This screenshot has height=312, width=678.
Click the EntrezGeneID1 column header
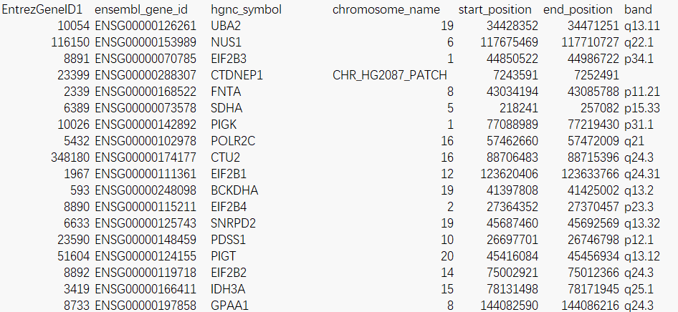[42, 10]
